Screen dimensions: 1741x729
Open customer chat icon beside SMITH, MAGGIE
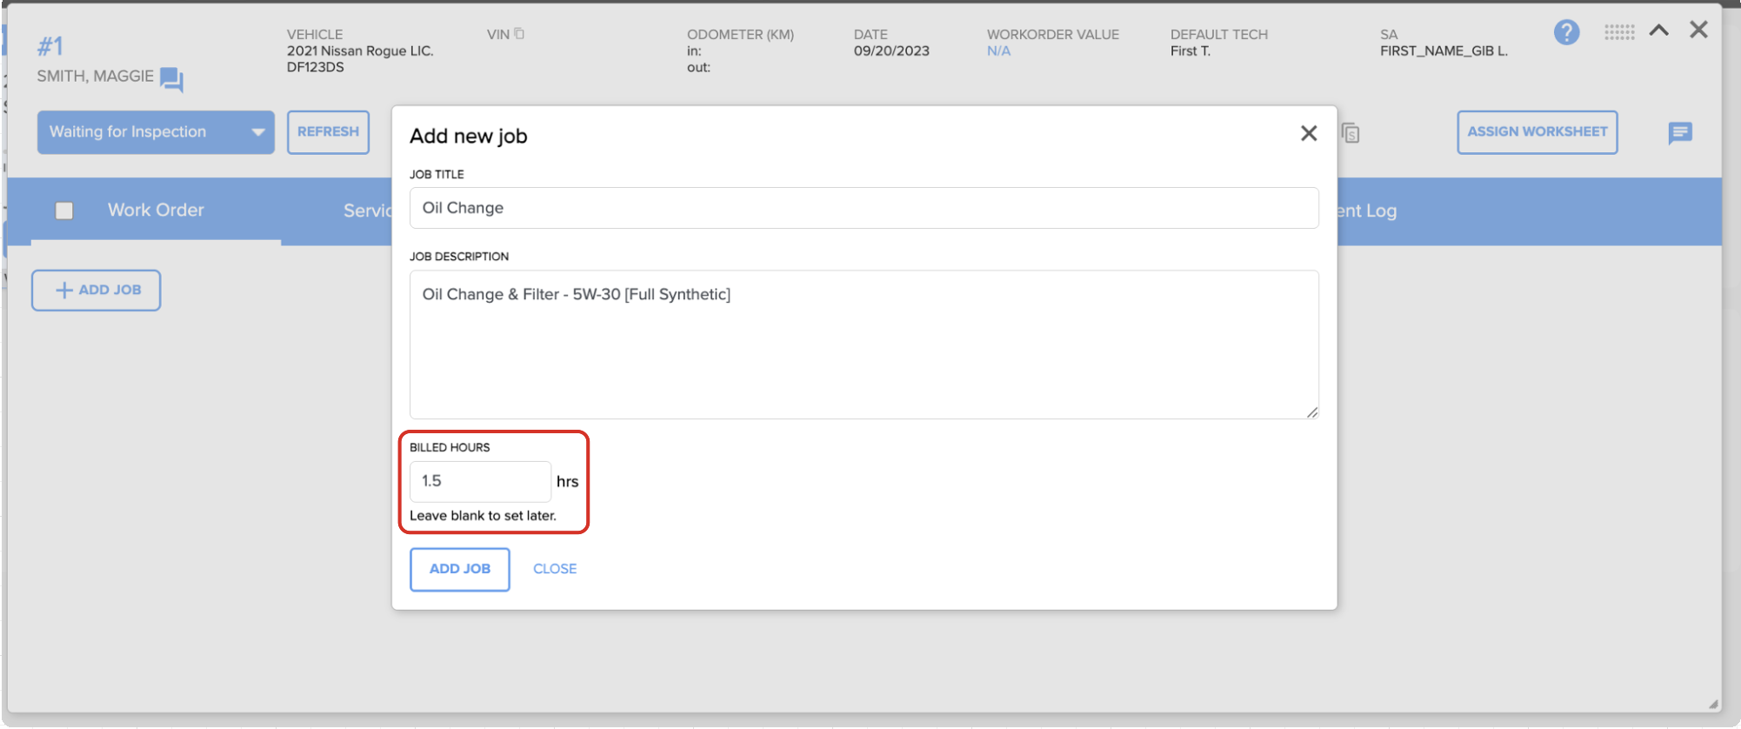(171, 79)
